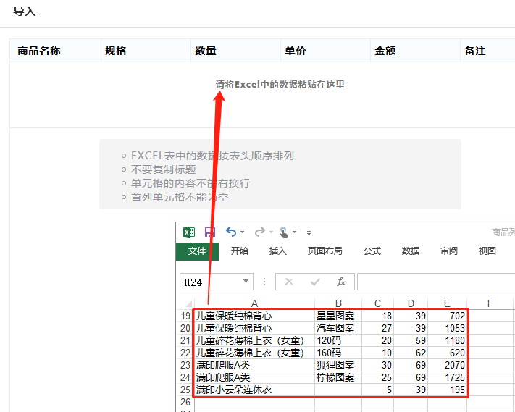Expand the Name Box dropdown showing H24

(x=246, y=282)
